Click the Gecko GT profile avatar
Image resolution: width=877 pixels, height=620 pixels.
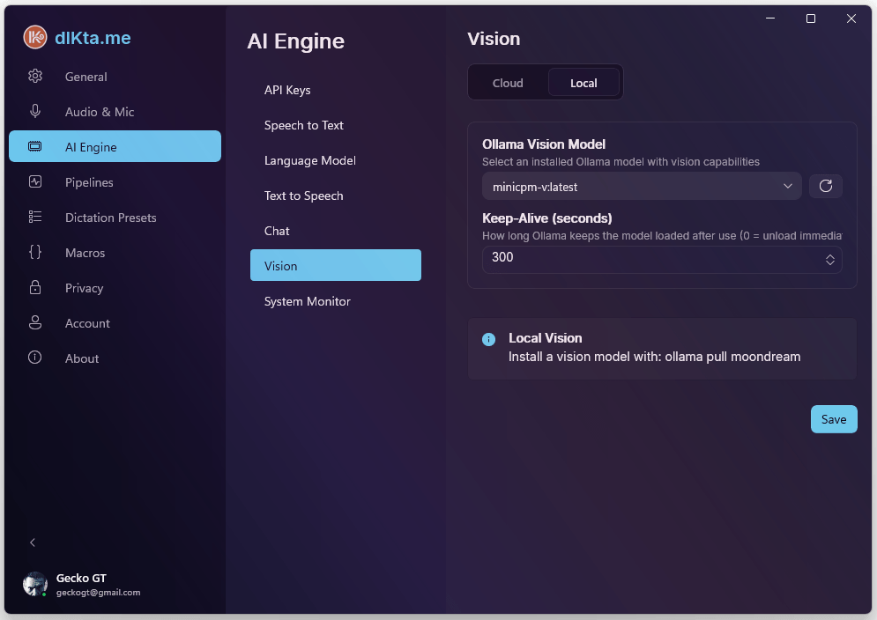35,584
